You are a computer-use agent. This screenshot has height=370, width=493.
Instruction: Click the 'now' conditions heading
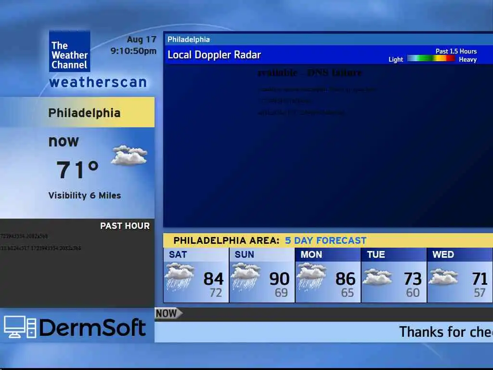click(x=64, y=141)
